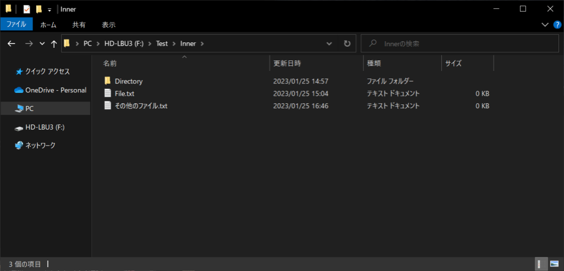564x271 pixels.
Task: Open the Help question mark icon
Action: pyautogui.click(x=556, y=24)
